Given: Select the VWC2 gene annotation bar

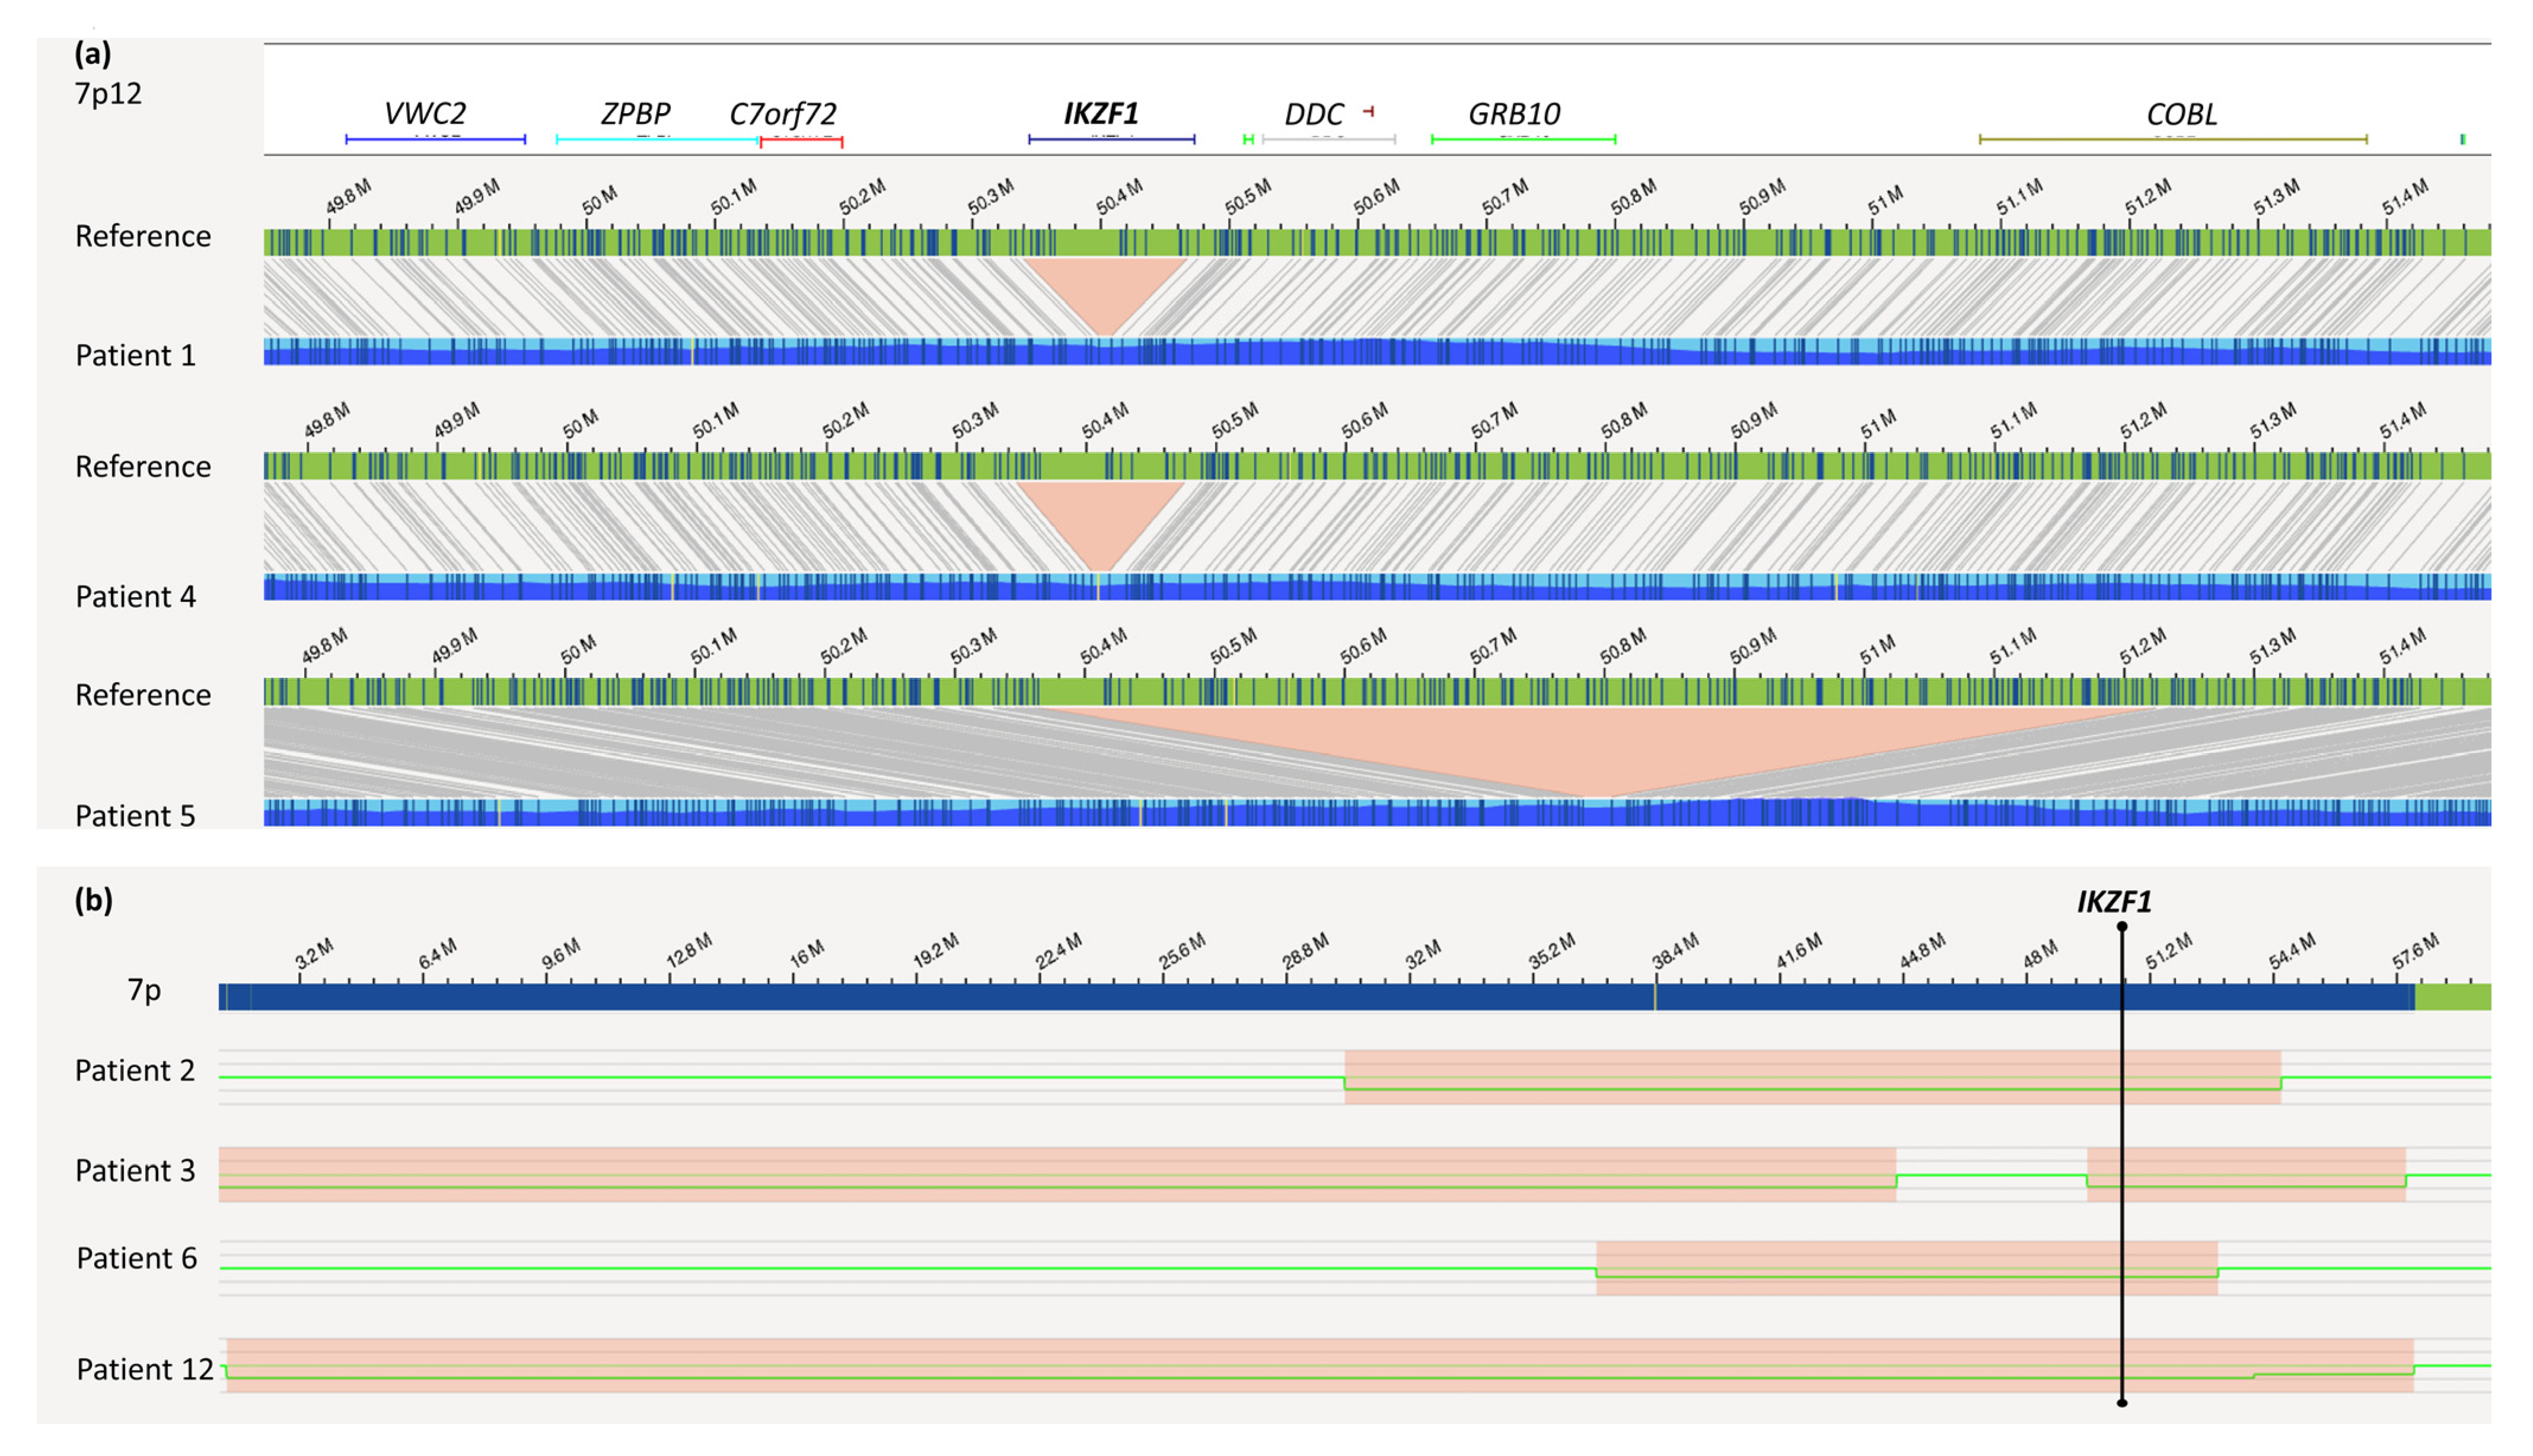Looking at the screenshot, I should pyautogui.click(x=435, y=139).
